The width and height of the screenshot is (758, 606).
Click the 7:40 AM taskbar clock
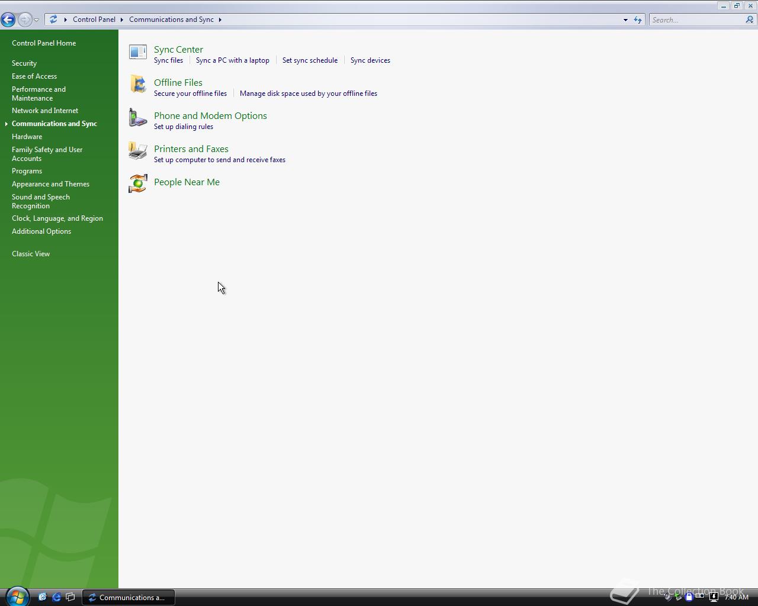coord(736,597)
